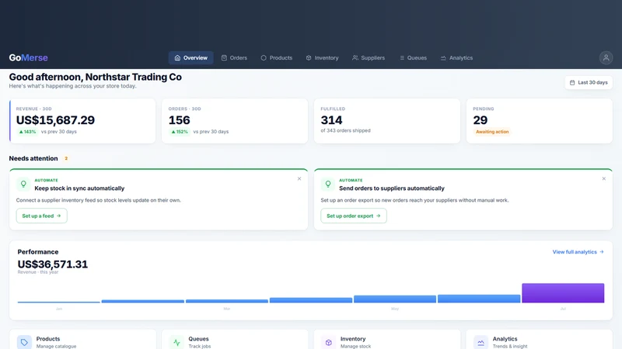Viewport: 622px width, 349px height.
Task: Open the Last 30 days date range selector
Action: pyautogui.click(x=589, y=82)
